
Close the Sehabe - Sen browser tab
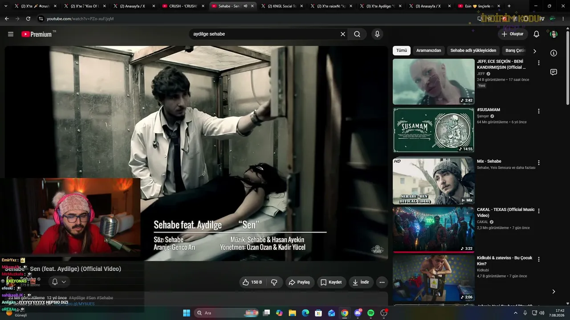(x=252, y=6)
